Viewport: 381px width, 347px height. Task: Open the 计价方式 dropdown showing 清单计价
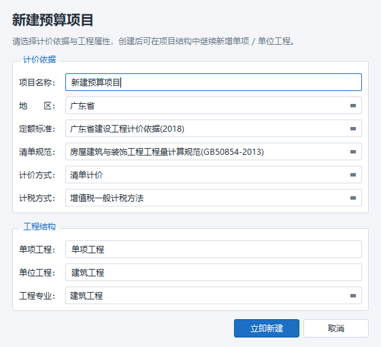click(214, 175)
